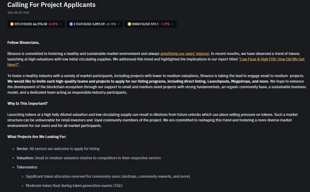Screen dimensions: 310x192
Task: Click the Ethereum coin icon
Action: 71,24
